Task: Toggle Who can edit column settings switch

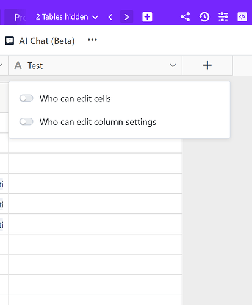Action: click(x=26, y=121)
